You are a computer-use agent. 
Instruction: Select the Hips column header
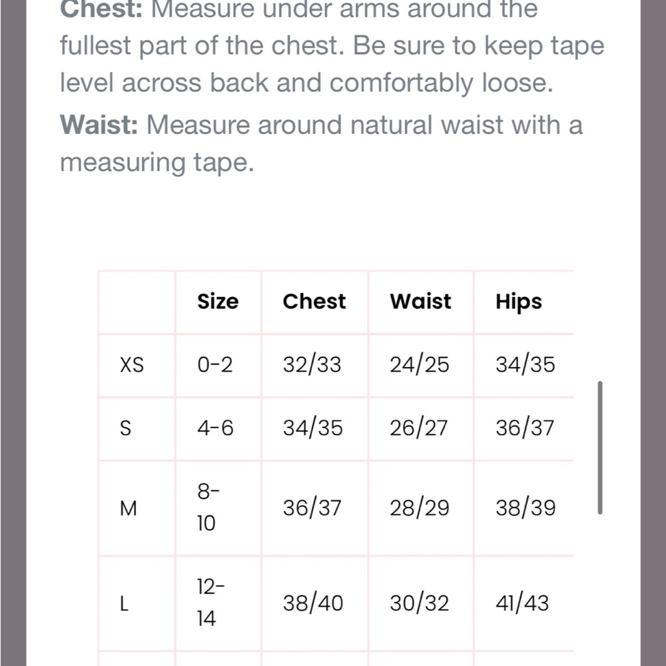coord(519,302)
